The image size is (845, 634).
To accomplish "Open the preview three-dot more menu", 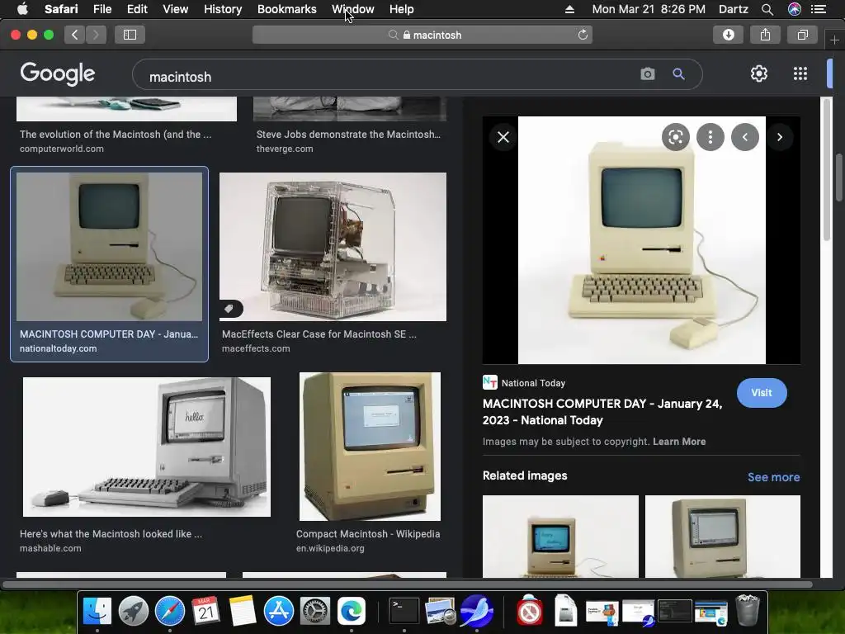I will click(x=710, y=137).
